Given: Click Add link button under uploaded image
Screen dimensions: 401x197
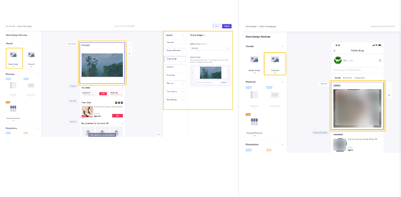Looking at the screenshot, I should click(223, 83).
